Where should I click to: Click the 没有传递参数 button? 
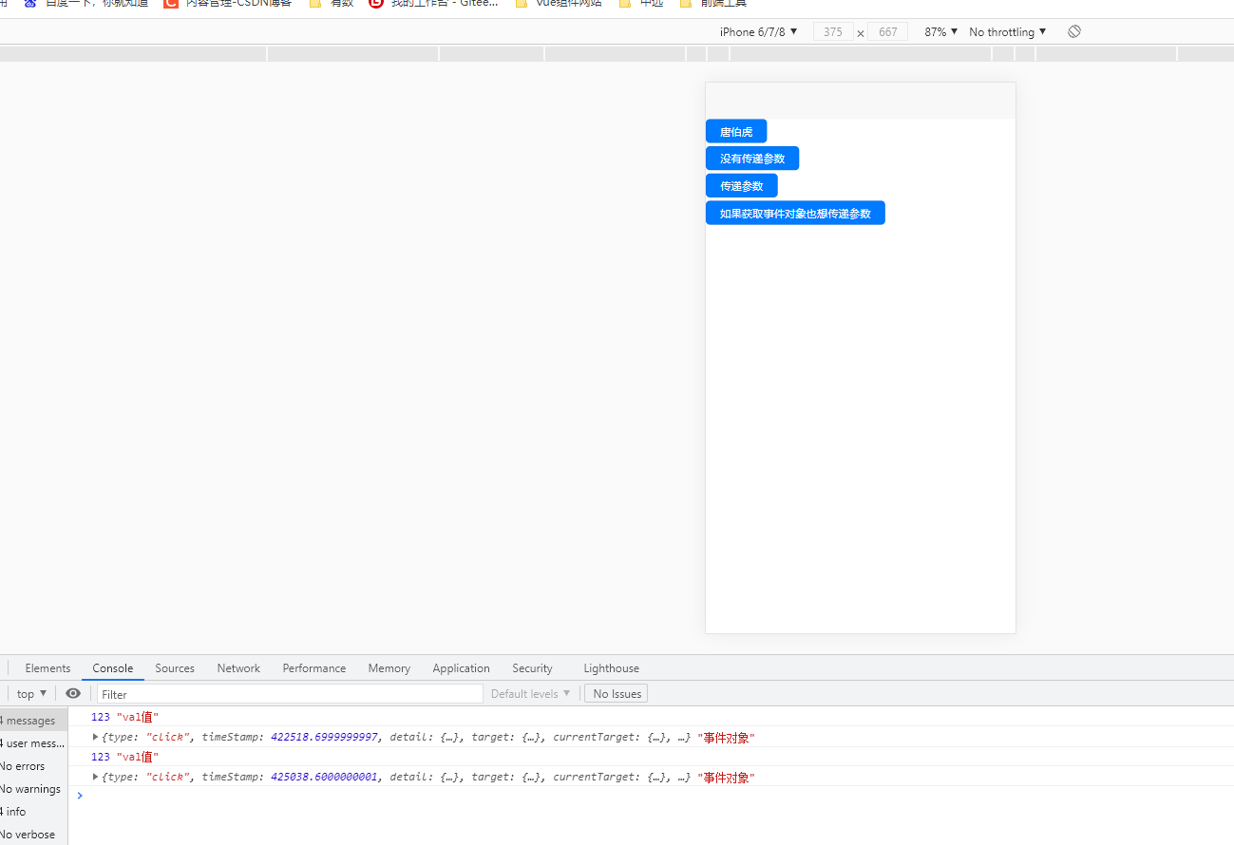[752, 159]
